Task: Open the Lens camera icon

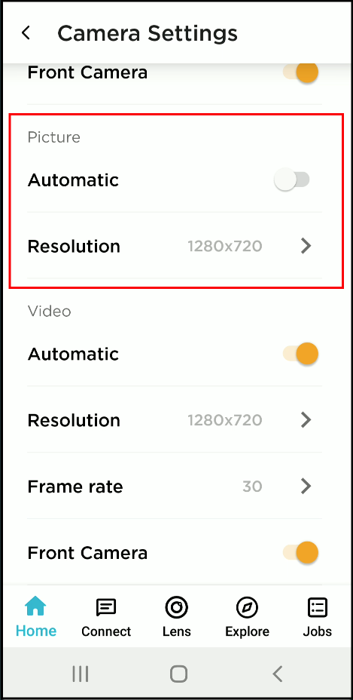Action: 176,607
